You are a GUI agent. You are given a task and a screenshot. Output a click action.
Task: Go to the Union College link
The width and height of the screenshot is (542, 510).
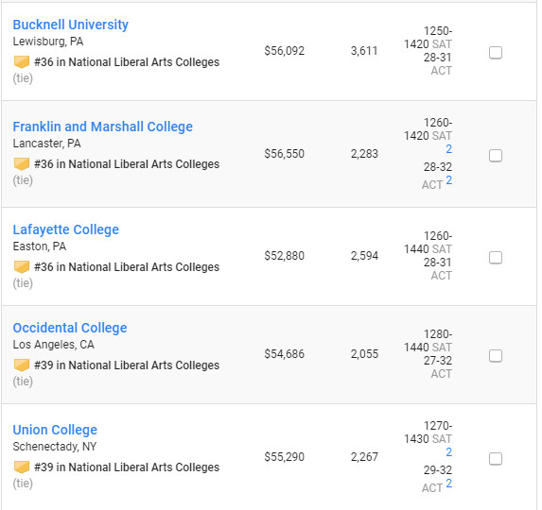55,430
